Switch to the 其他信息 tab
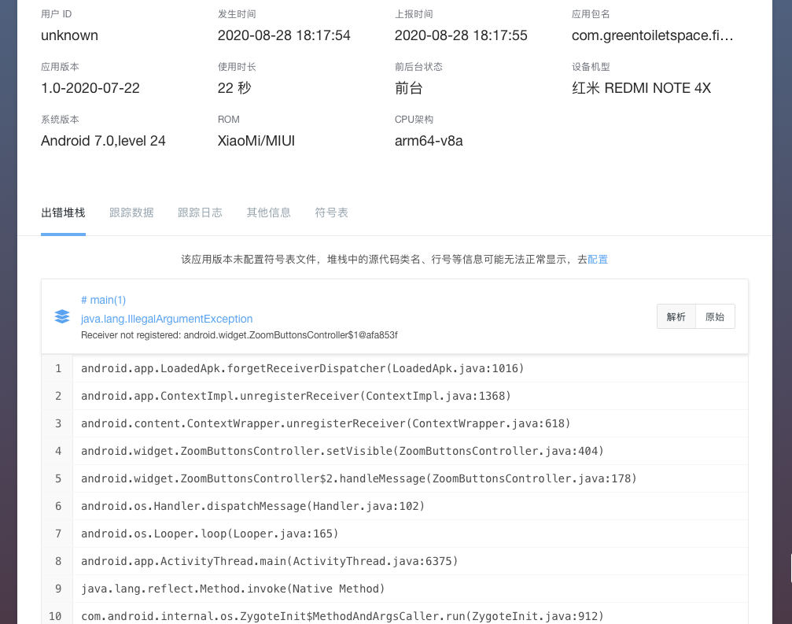 click(x=269, y=212)
